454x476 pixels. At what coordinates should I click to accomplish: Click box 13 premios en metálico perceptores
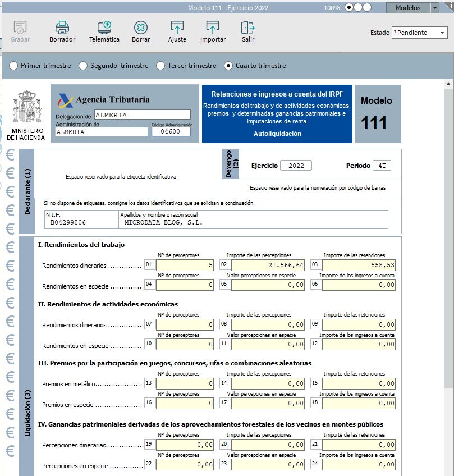pos(185,383)
